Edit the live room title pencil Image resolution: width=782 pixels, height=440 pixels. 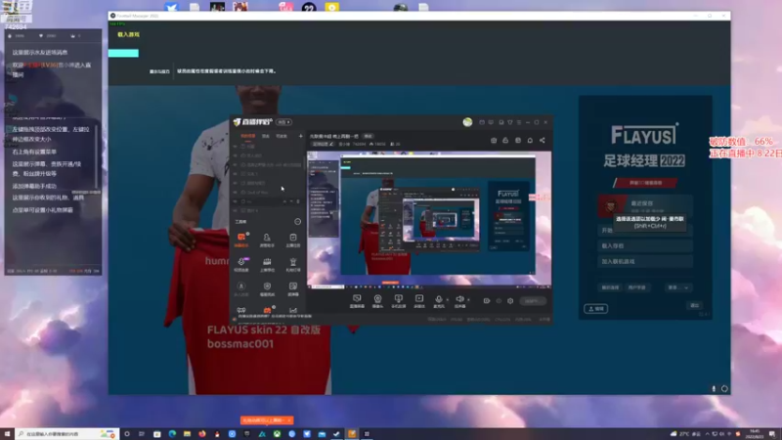click(331, 144)
